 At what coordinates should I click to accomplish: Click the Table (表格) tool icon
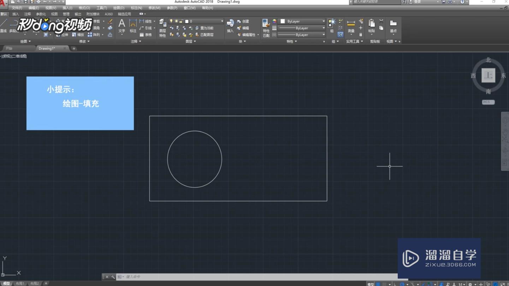tap(146, 35)
